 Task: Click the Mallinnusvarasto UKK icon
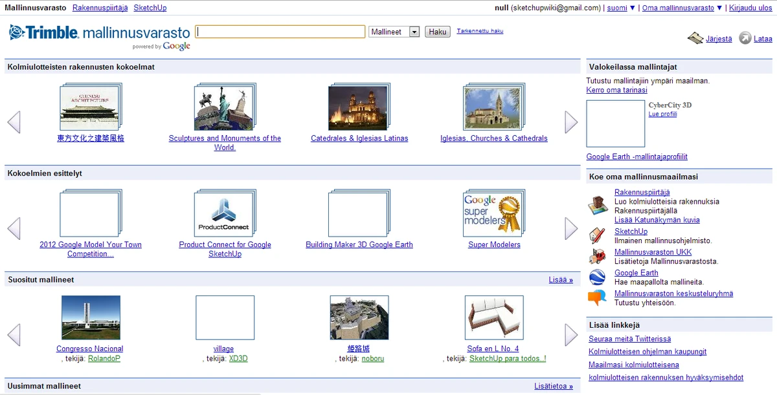coord(597,255)
